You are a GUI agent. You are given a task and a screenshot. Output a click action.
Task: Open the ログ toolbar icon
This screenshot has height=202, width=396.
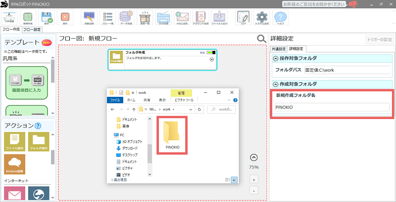(x=243, y=17)
